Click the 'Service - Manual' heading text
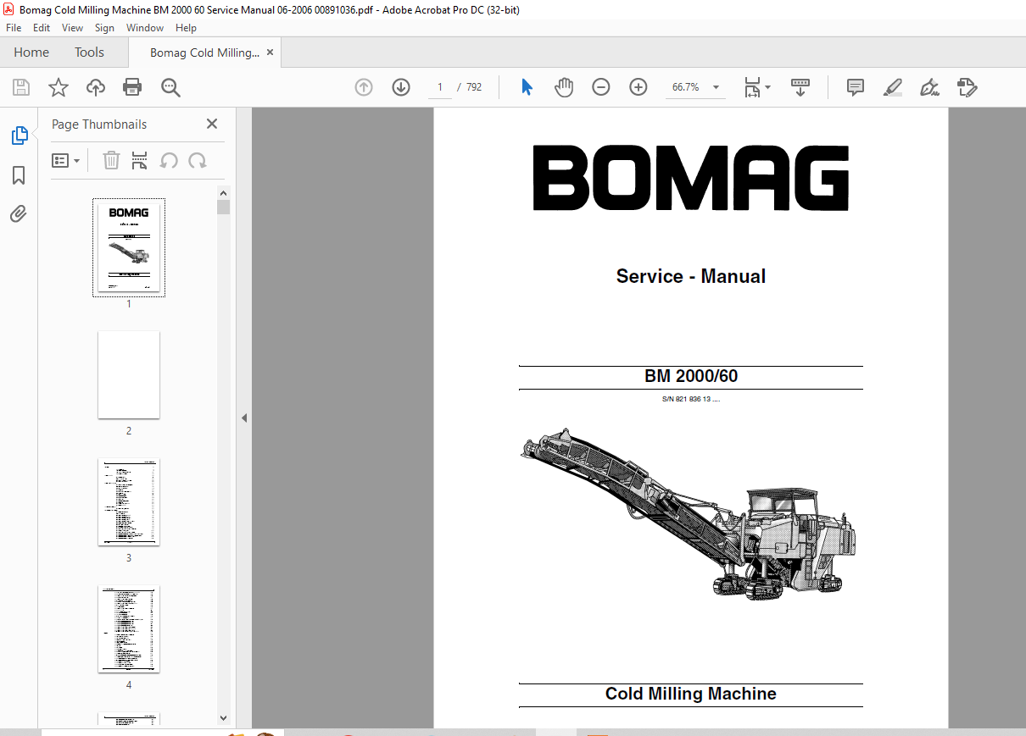This screenshot has height=736, width=1026. [691, 276]
